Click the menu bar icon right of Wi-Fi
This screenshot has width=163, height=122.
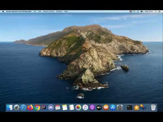138,12
